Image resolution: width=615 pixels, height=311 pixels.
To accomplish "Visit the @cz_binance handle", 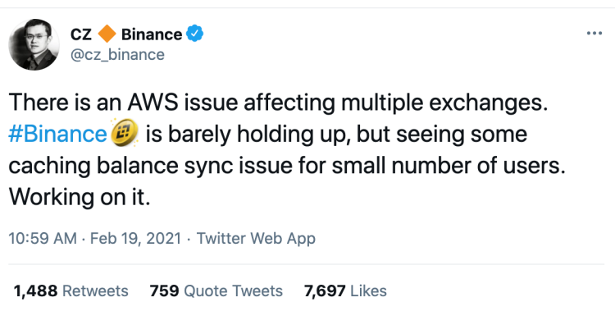I will tap(117, 55).
